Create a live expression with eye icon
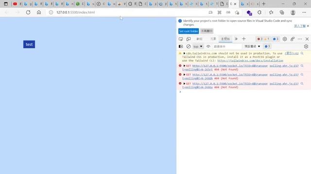311x174 pixels. [x=208, y=46]
